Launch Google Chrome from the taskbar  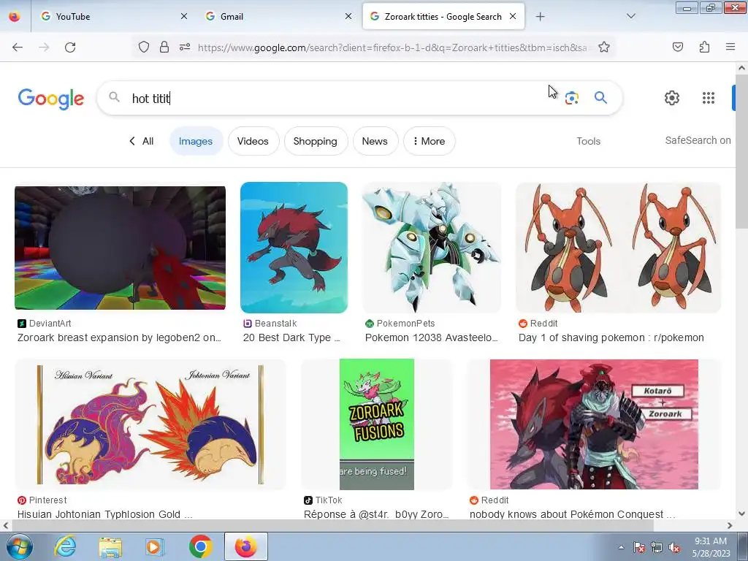tap(200, 546)
